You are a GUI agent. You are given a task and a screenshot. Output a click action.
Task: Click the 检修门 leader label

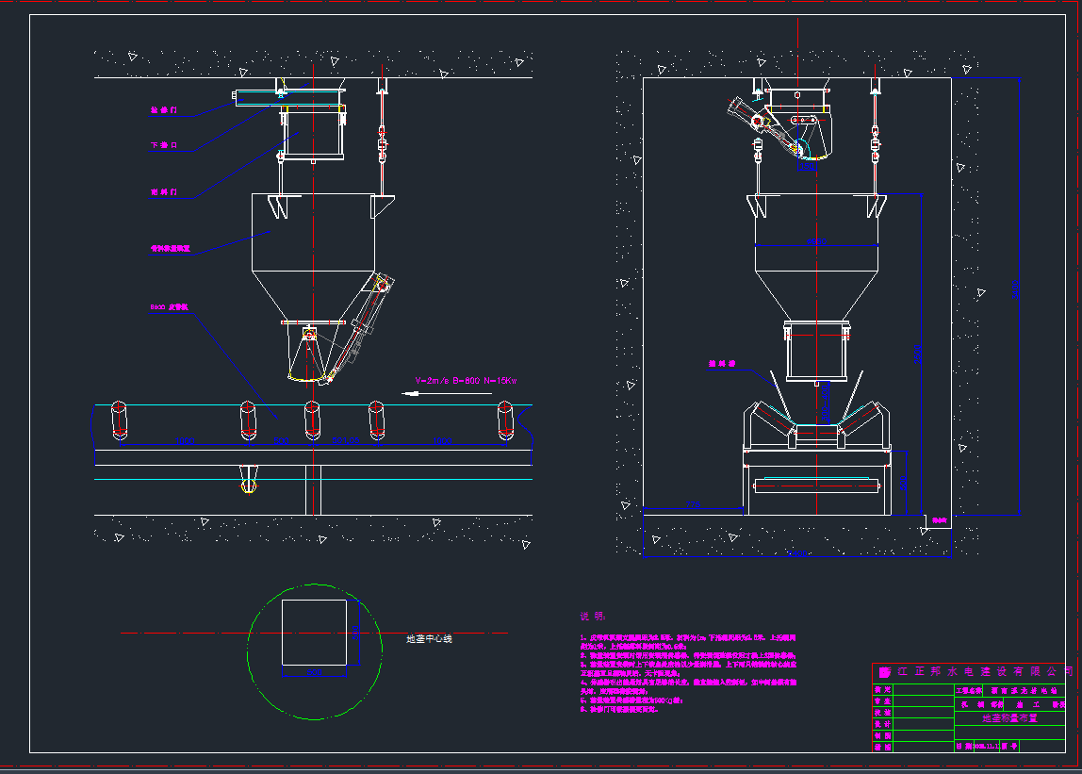163,111
